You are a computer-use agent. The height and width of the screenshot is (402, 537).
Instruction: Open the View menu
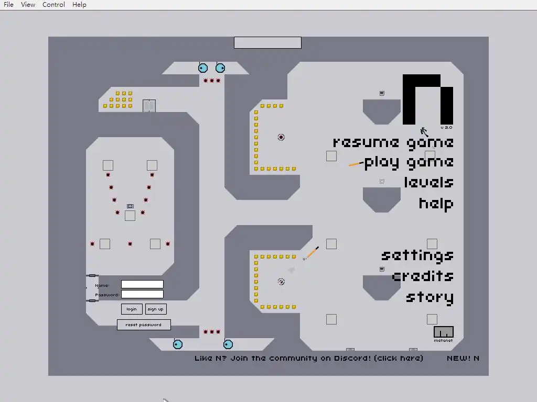(28, 4)
